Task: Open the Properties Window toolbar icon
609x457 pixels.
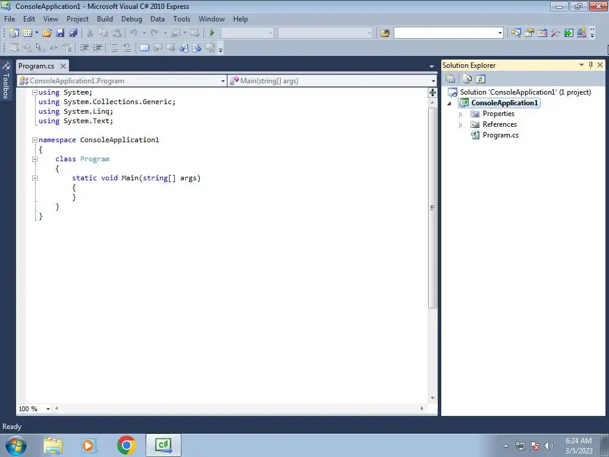Action: [529, 33]
